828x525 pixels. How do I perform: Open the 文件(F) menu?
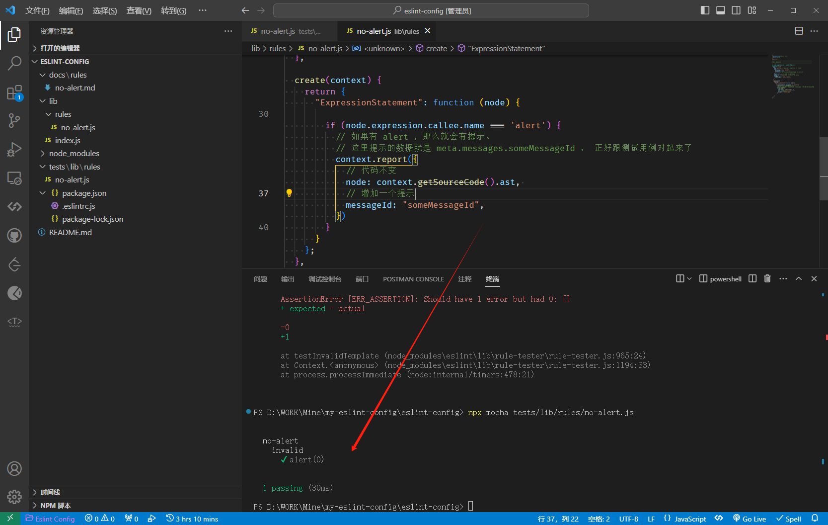(x=37, y=10)
